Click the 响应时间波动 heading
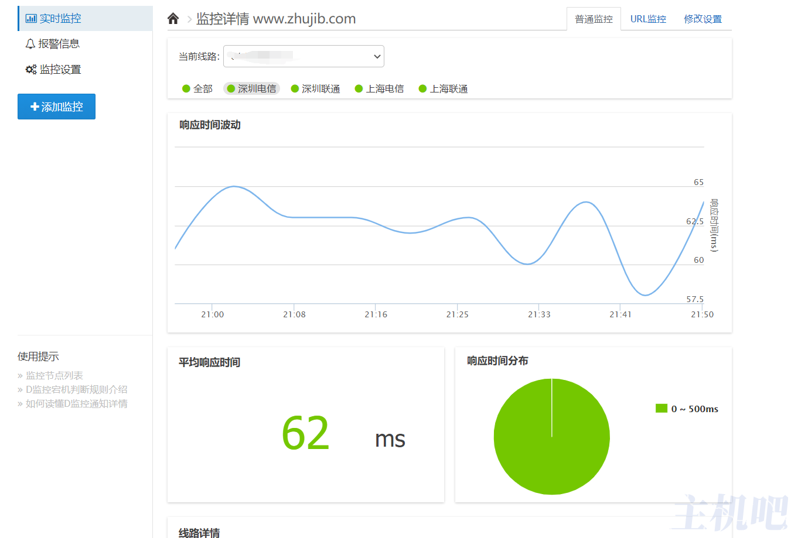This screenshot has height=538, width=791. [x=210, y=125]
